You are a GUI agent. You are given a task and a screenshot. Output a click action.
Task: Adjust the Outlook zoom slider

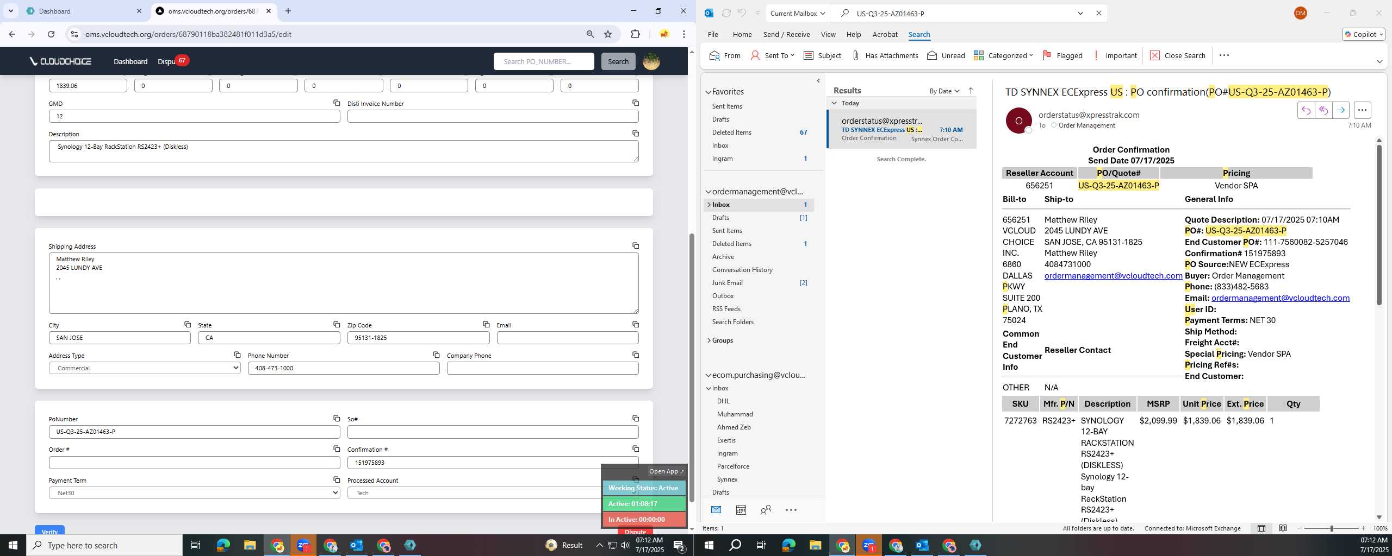pos(1332,528)
